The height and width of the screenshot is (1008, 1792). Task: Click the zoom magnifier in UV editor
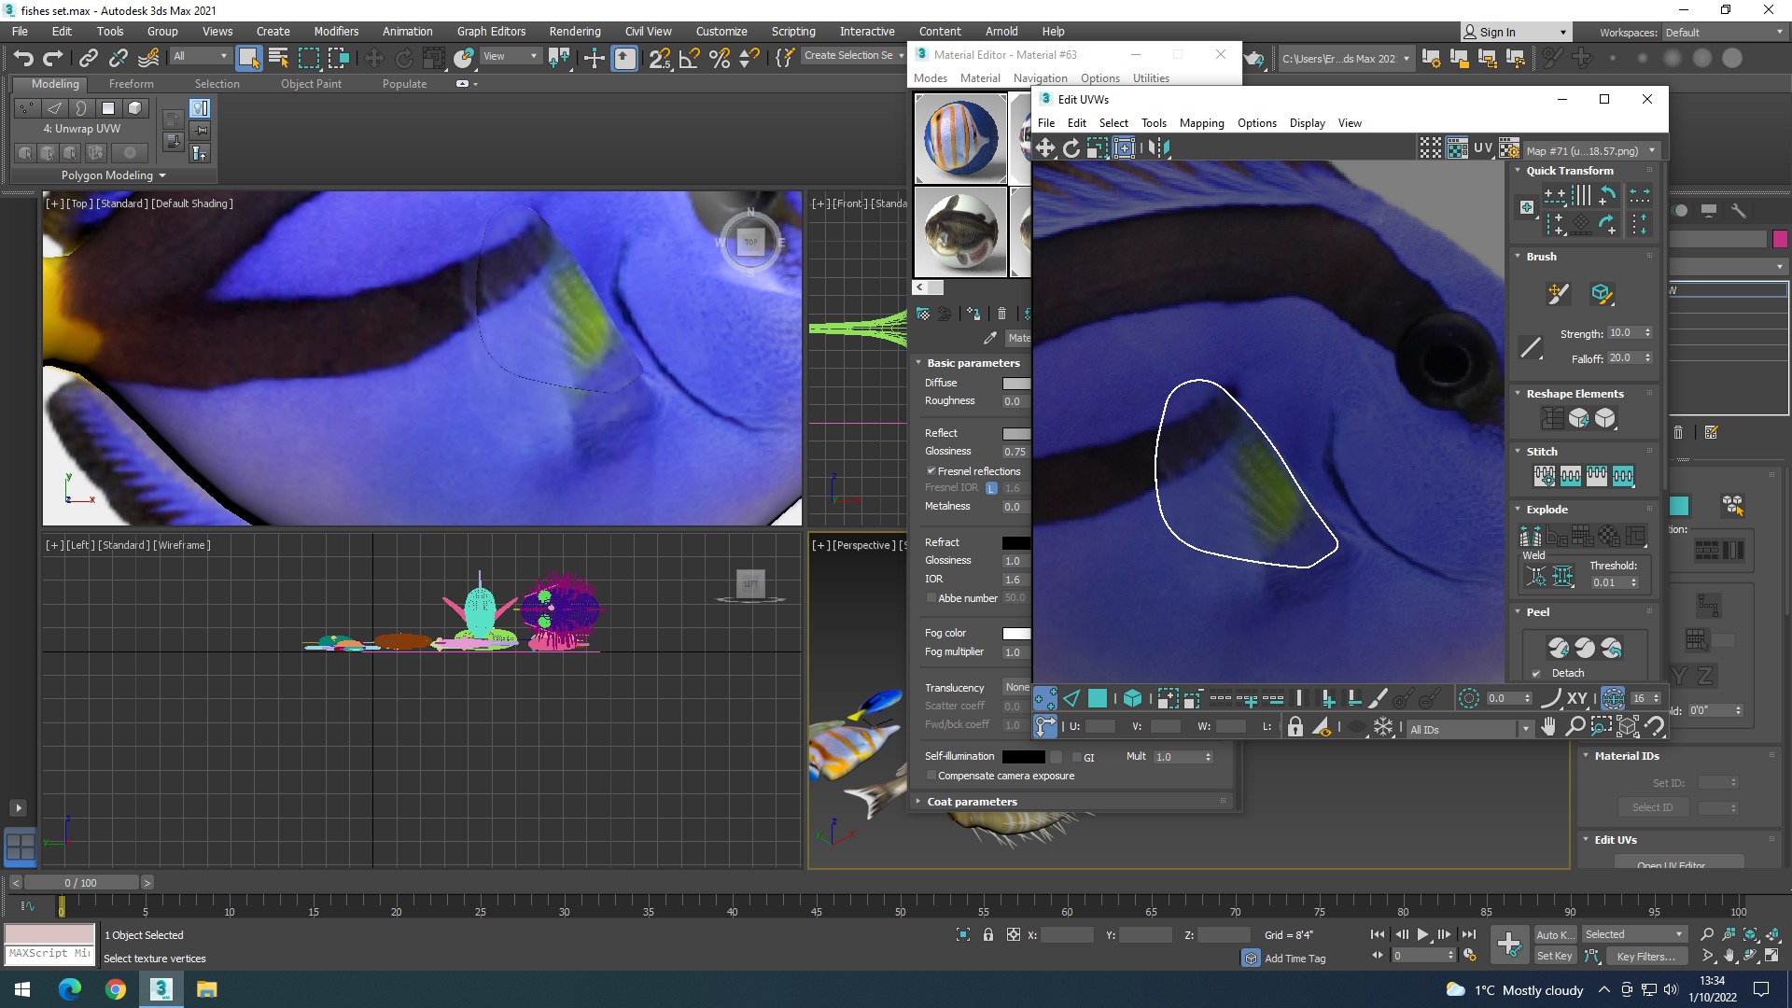1575,726
